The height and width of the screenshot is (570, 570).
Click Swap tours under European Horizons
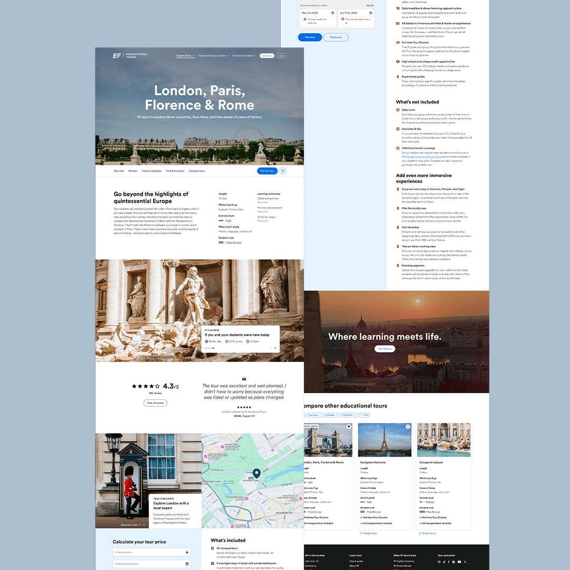tap(368, 533)
